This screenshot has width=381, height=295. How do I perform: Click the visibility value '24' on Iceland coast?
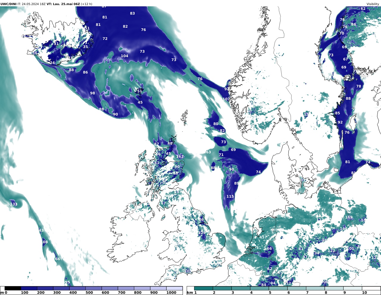coord(52,63)
